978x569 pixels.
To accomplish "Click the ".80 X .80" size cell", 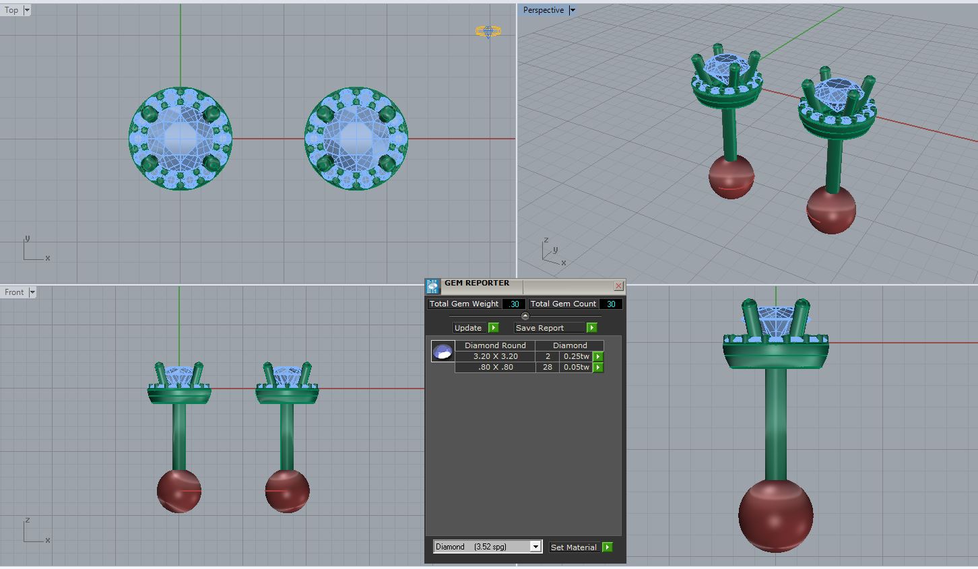I will tap(495, 368).
